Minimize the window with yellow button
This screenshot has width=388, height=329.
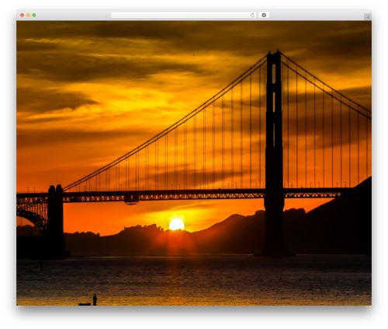point(28,16)
